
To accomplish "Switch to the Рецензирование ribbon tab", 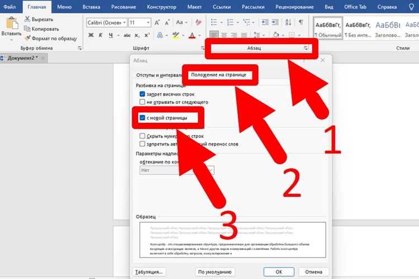I will (294, 7).
